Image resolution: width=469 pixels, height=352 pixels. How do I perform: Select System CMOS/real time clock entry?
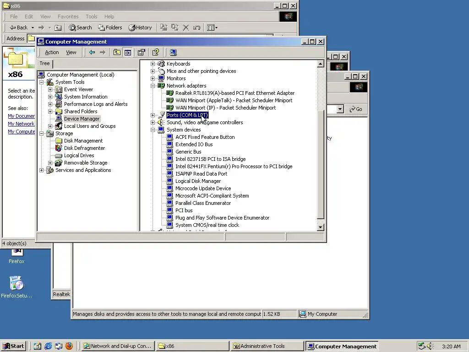point(207,225)
